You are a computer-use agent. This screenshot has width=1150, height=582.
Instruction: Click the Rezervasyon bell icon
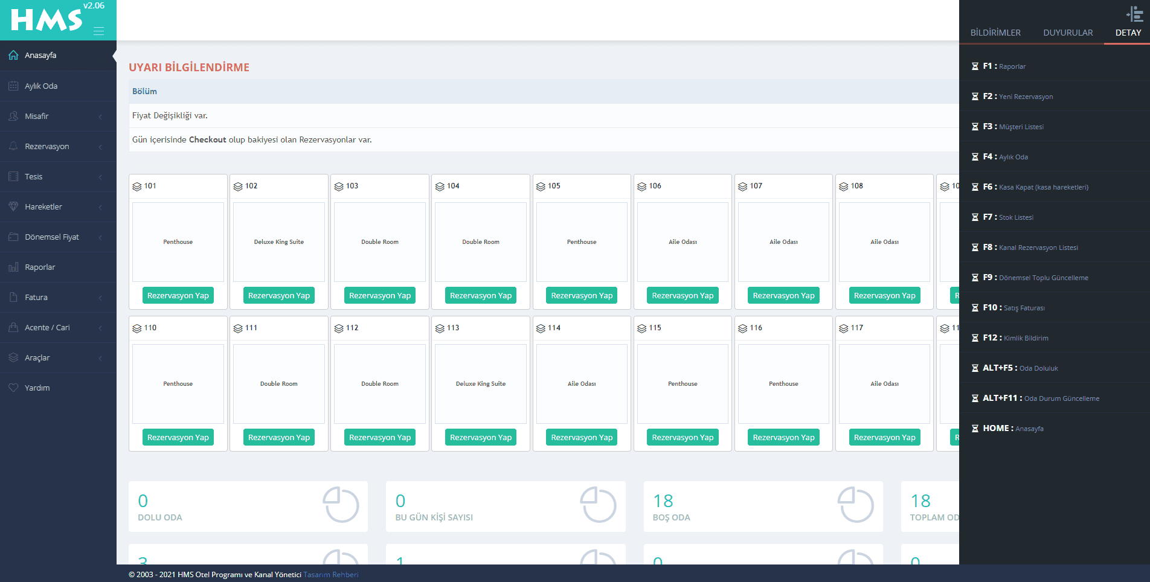point(13,146)
